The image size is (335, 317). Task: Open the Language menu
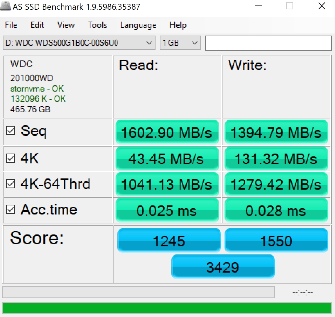[138, 25]
